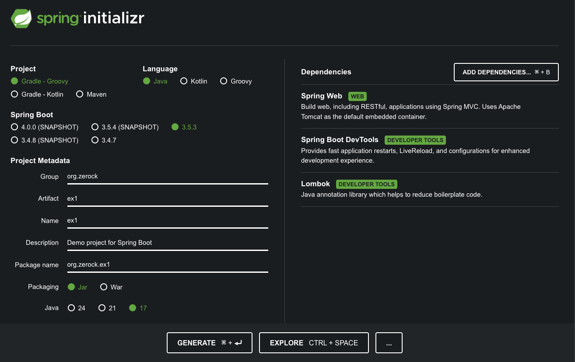Select Java version 24
This screenshot has height=362, width=575.
(x=71, y=308)
